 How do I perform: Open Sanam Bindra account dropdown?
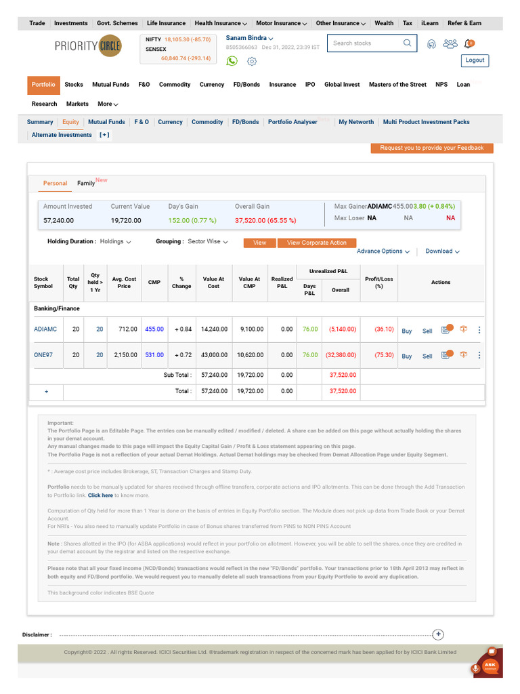tap(249, 38)
